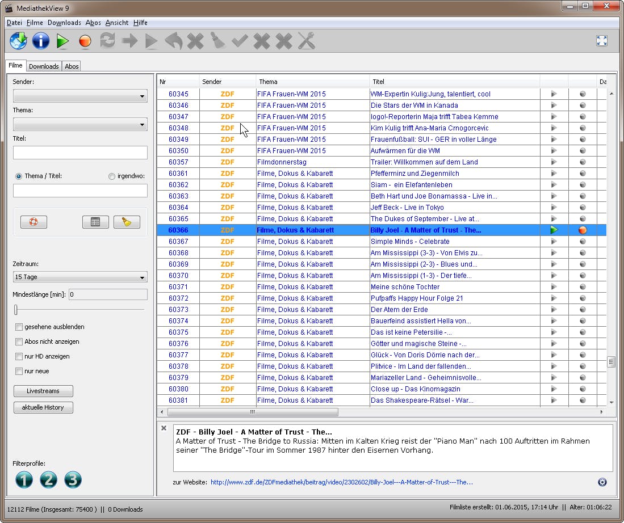Click the Thema / Titel search field
624x523 pixels.
pos(80,191)
